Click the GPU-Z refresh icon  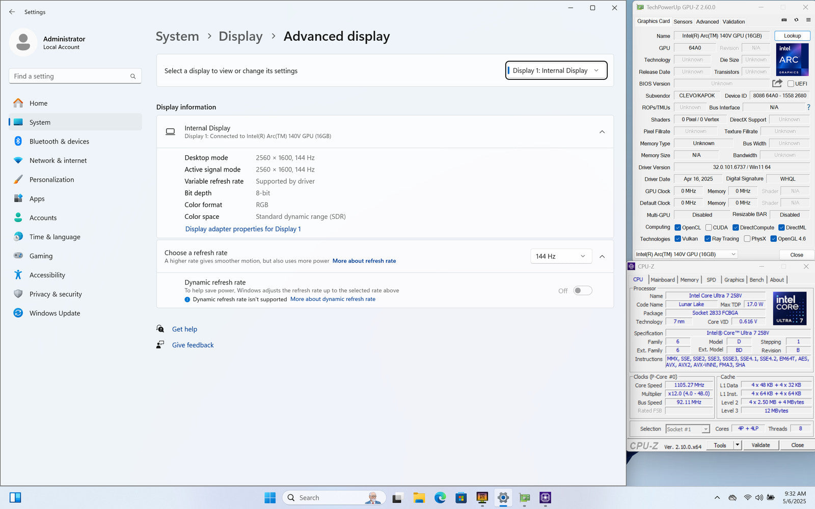tap(796, 20)
